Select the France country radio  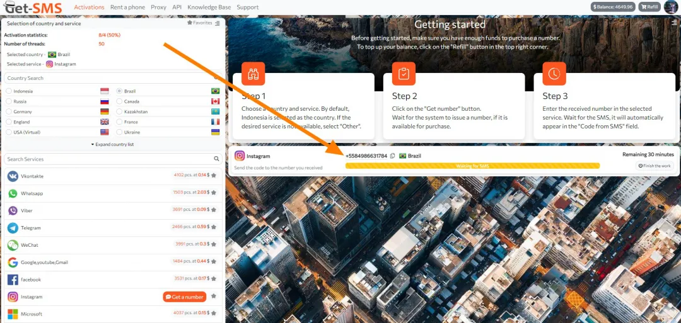tap(119, 122)
